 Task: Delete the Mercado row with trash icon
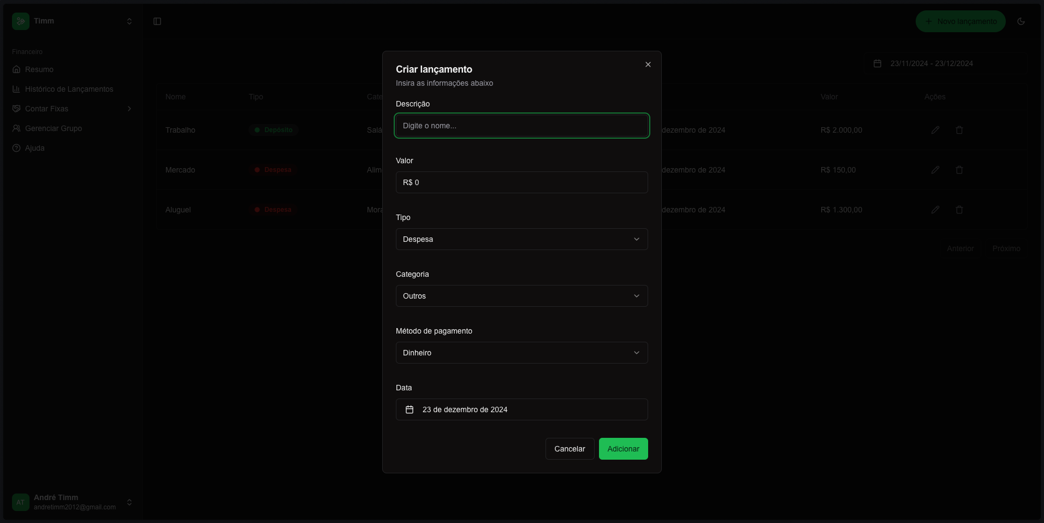(959, 170)
